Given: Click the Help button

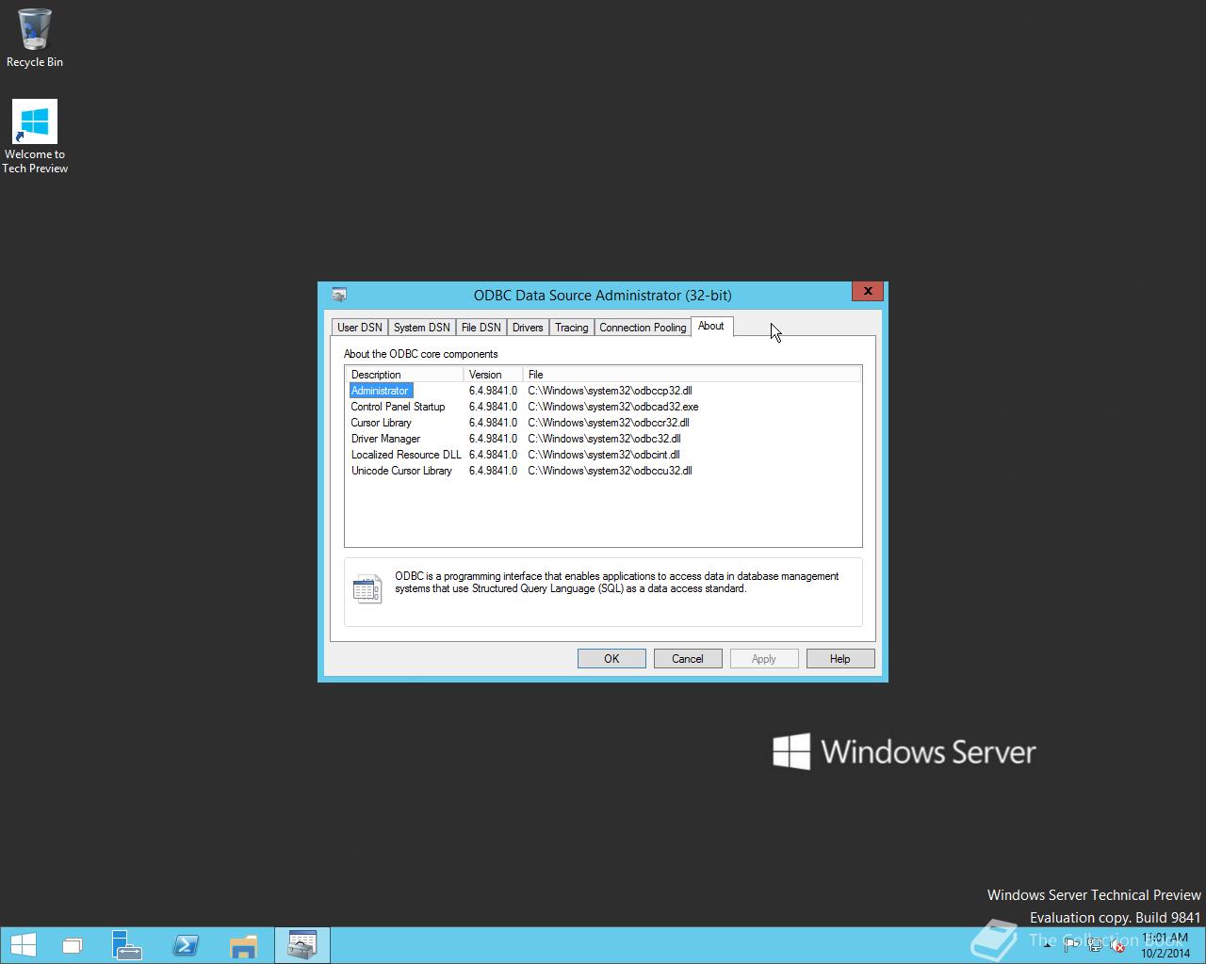Looking at the screenshot, I should click(x=840, y=659).
